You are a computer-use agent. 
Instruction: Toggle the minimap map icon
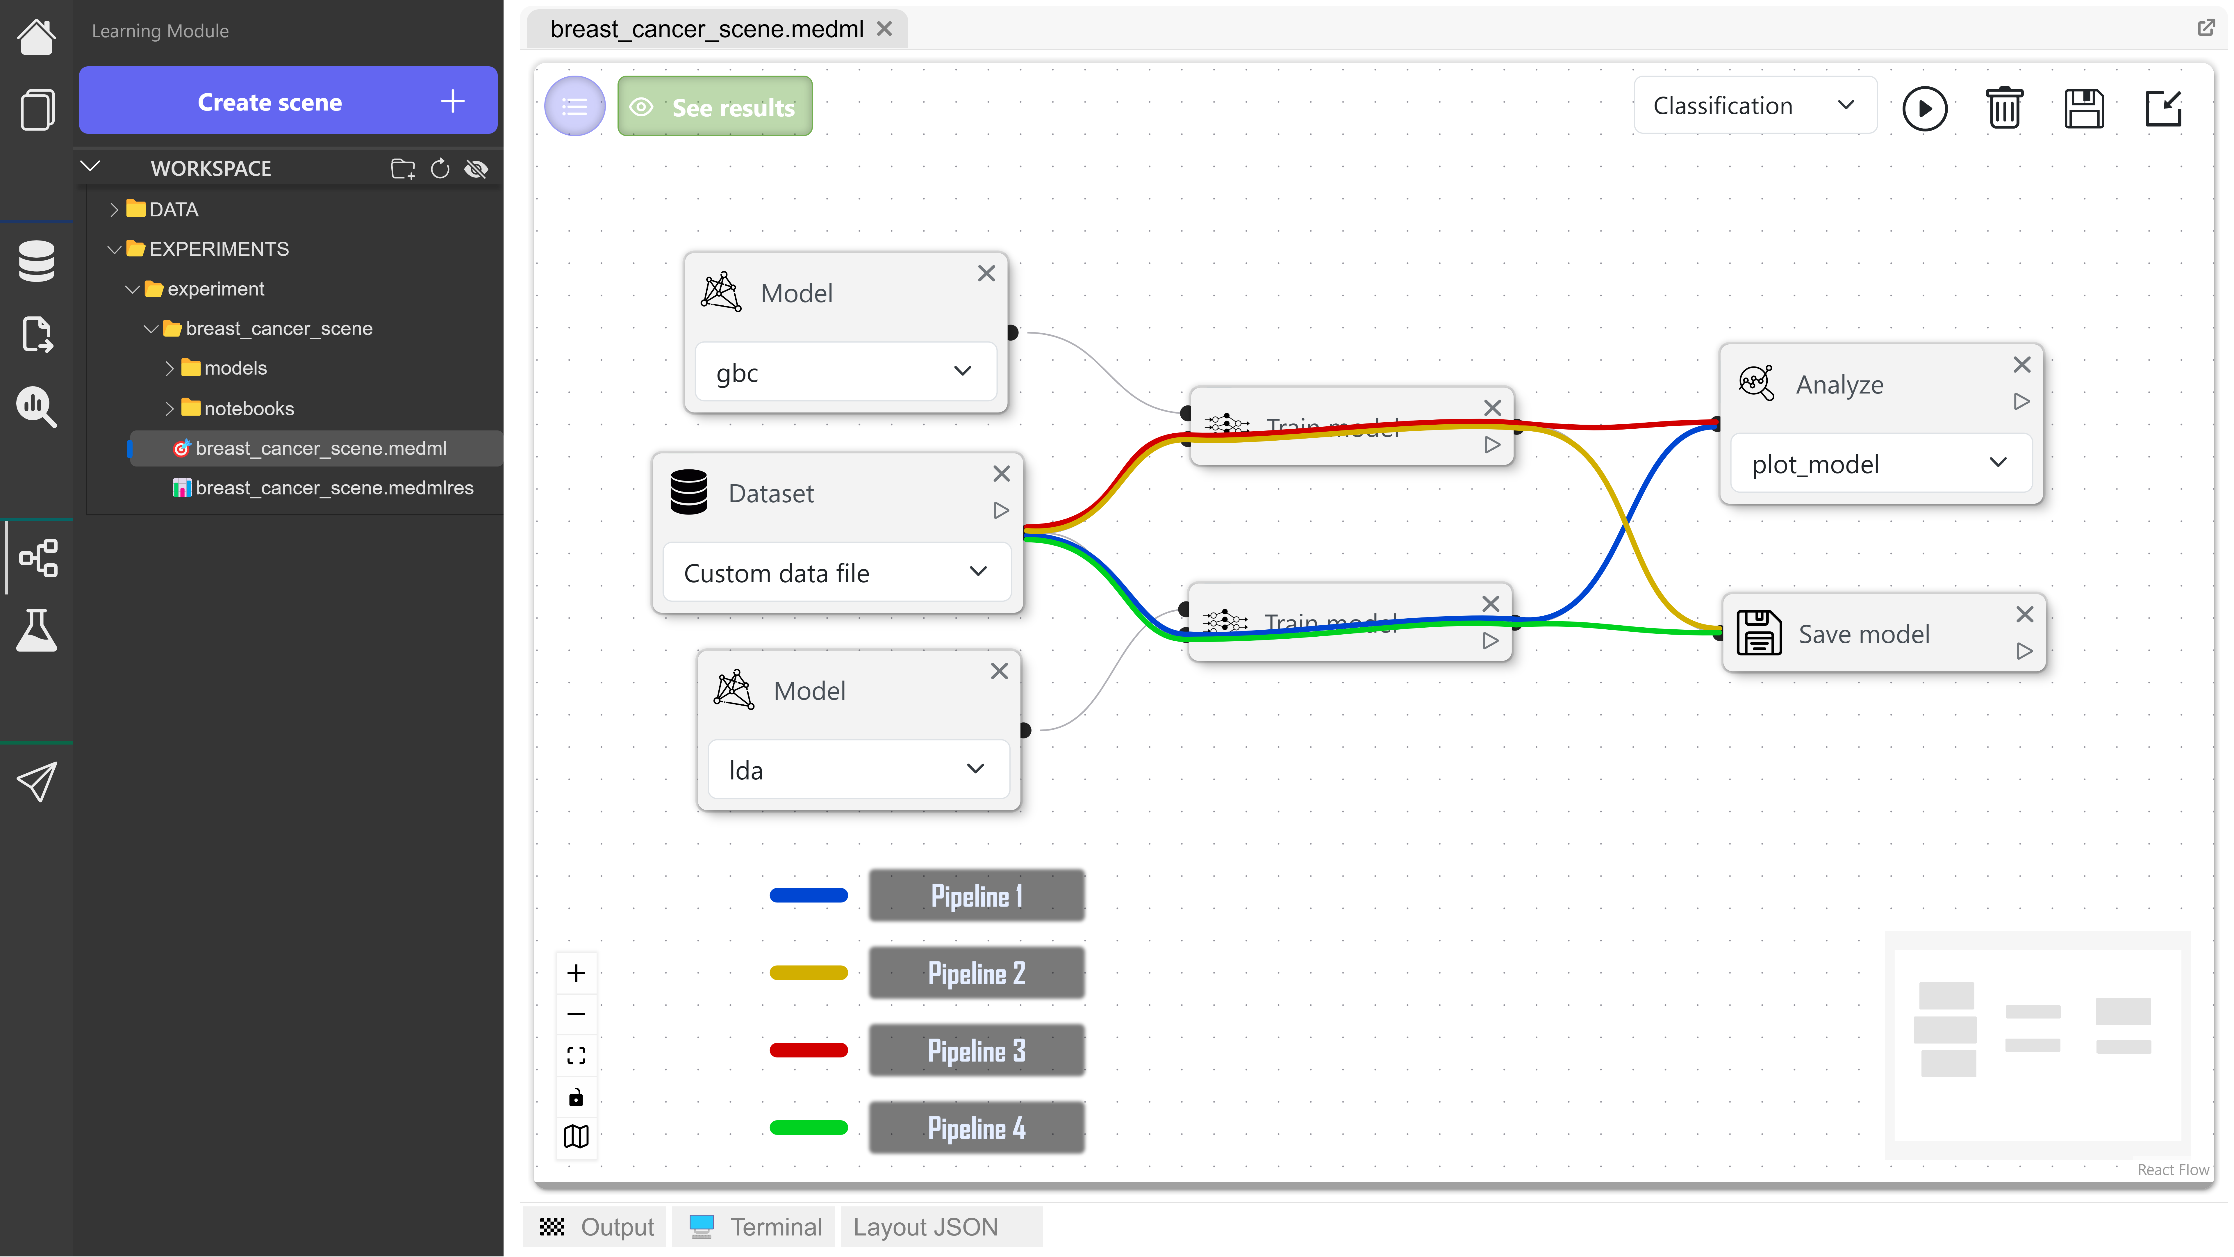pos(576,1136)
